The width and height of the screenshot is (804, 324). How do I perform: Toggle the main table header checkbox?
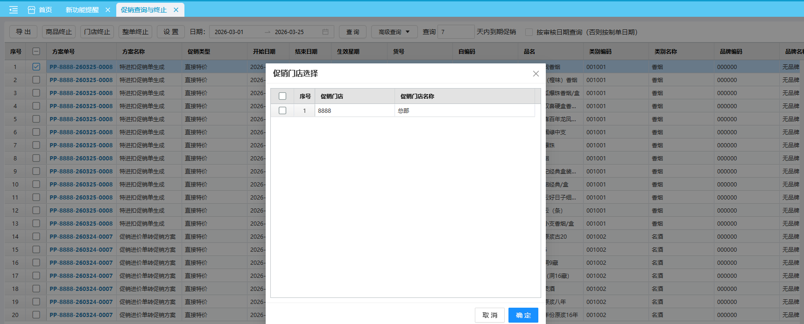[x=36, y=52]
